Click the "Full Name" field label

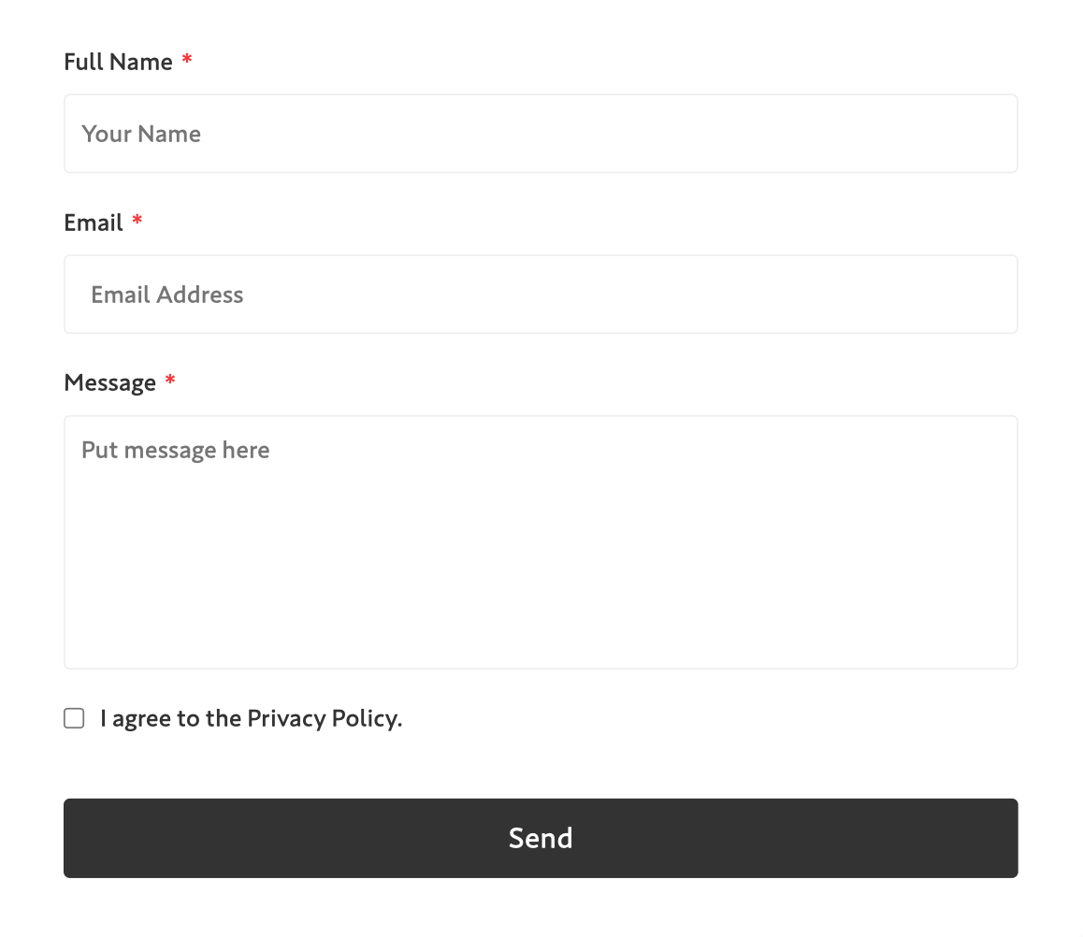point(118,63)
